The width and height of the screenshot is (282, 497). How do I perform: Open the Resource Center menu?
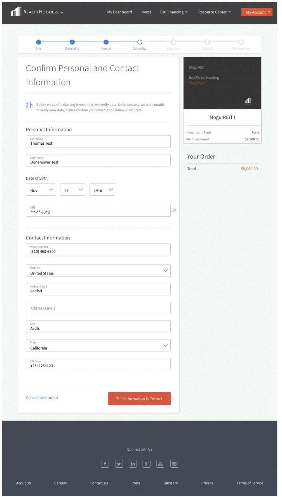coord(214,12)
